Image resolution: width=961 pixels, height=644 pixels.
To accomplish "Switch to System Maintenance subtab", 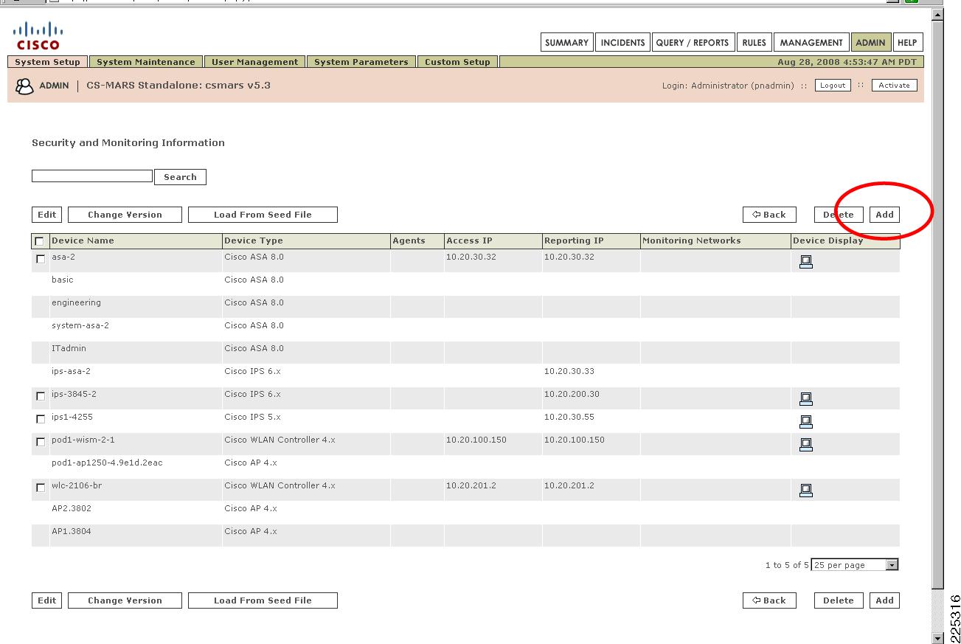I will point(146,62).
